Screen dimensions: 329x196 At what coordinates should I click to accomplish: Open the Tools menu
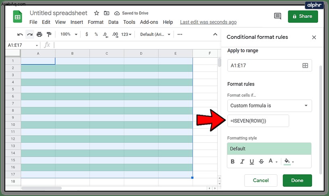pyautogui.click(x=129, y=22)
